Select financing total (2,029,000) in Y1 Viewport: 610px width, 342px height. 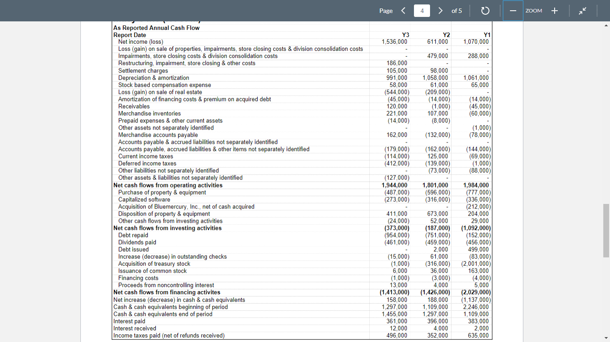click(476, 292)
